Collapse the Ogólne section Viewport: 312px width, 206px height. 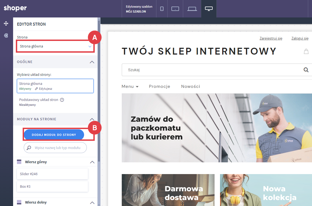92,62
